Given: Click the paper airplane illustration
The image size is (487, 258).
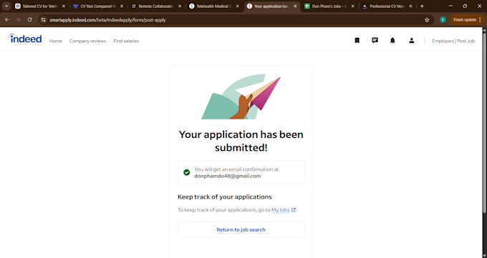Looking at the screenshot, I should (x=241, y=96).
